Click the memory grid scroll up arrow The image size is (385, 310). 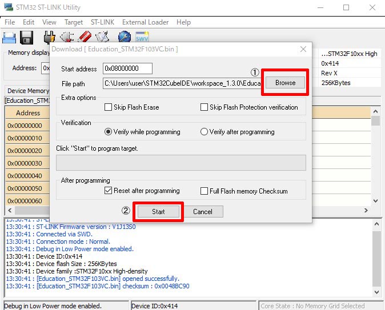375,111
